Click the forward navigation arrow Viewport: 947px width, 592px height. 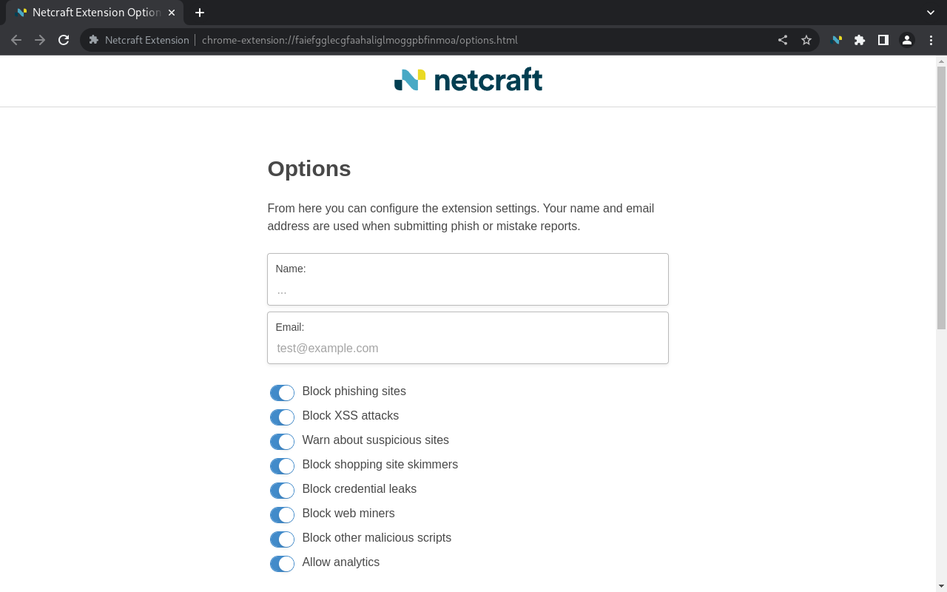(40, 40)
